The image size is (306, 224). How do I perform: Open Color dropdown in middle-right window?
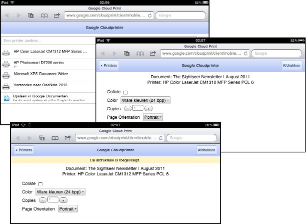pos(145,100)
